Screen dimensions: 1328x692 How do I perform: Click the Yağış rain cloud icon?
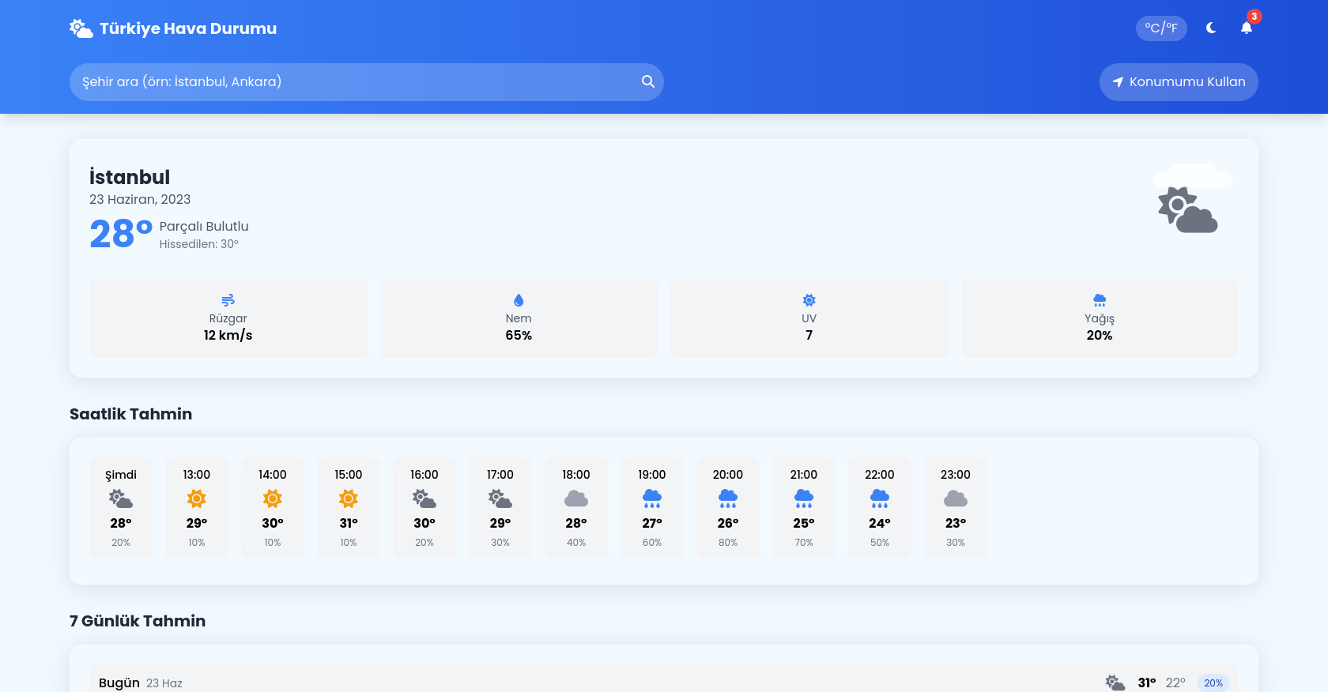point(1100,300)
